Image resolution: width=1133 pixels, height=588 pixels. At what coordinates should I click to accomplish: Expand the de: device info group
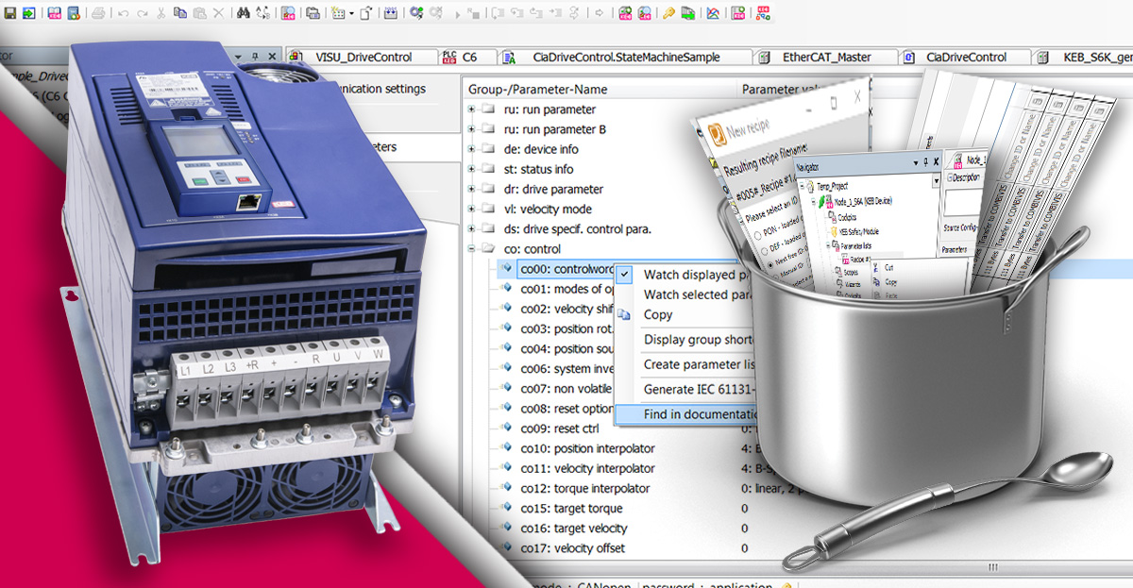pyautogui.click(x=472, y=149)
